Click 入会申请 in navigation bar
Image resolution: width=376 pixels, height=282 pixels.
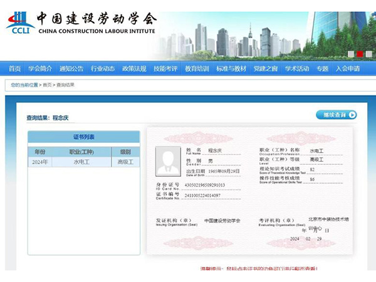coord(348,68)
